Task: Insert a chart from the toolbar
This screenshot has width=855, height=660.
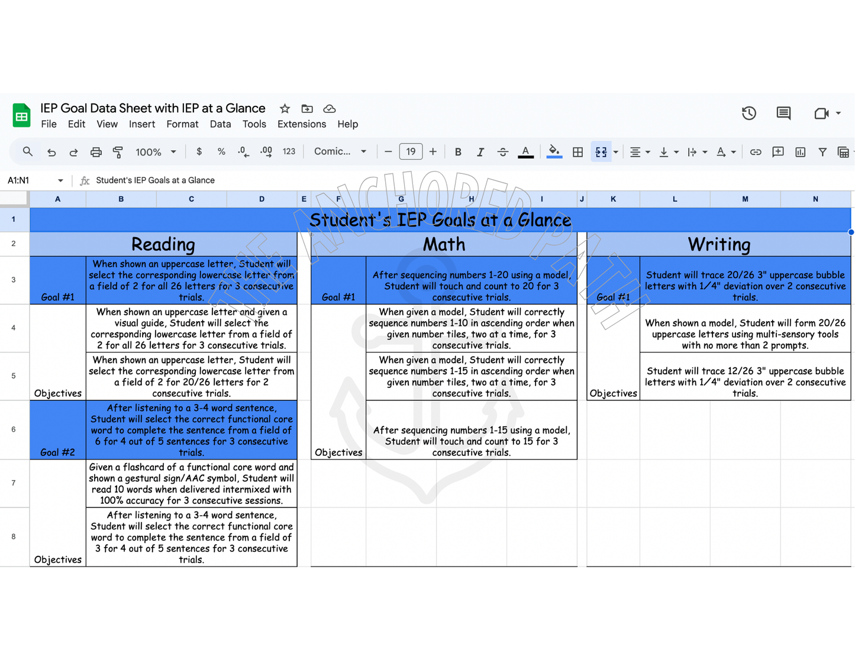Action: point(800,152)
